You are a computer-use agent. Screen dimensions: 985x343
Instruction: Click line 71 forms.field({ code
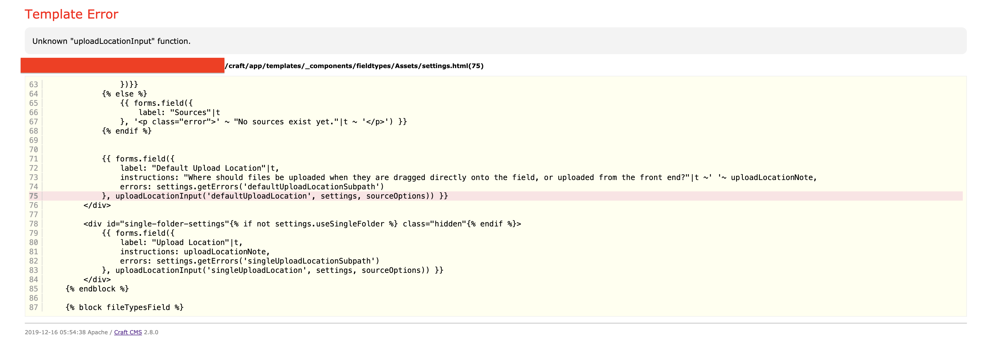(138, 159)
